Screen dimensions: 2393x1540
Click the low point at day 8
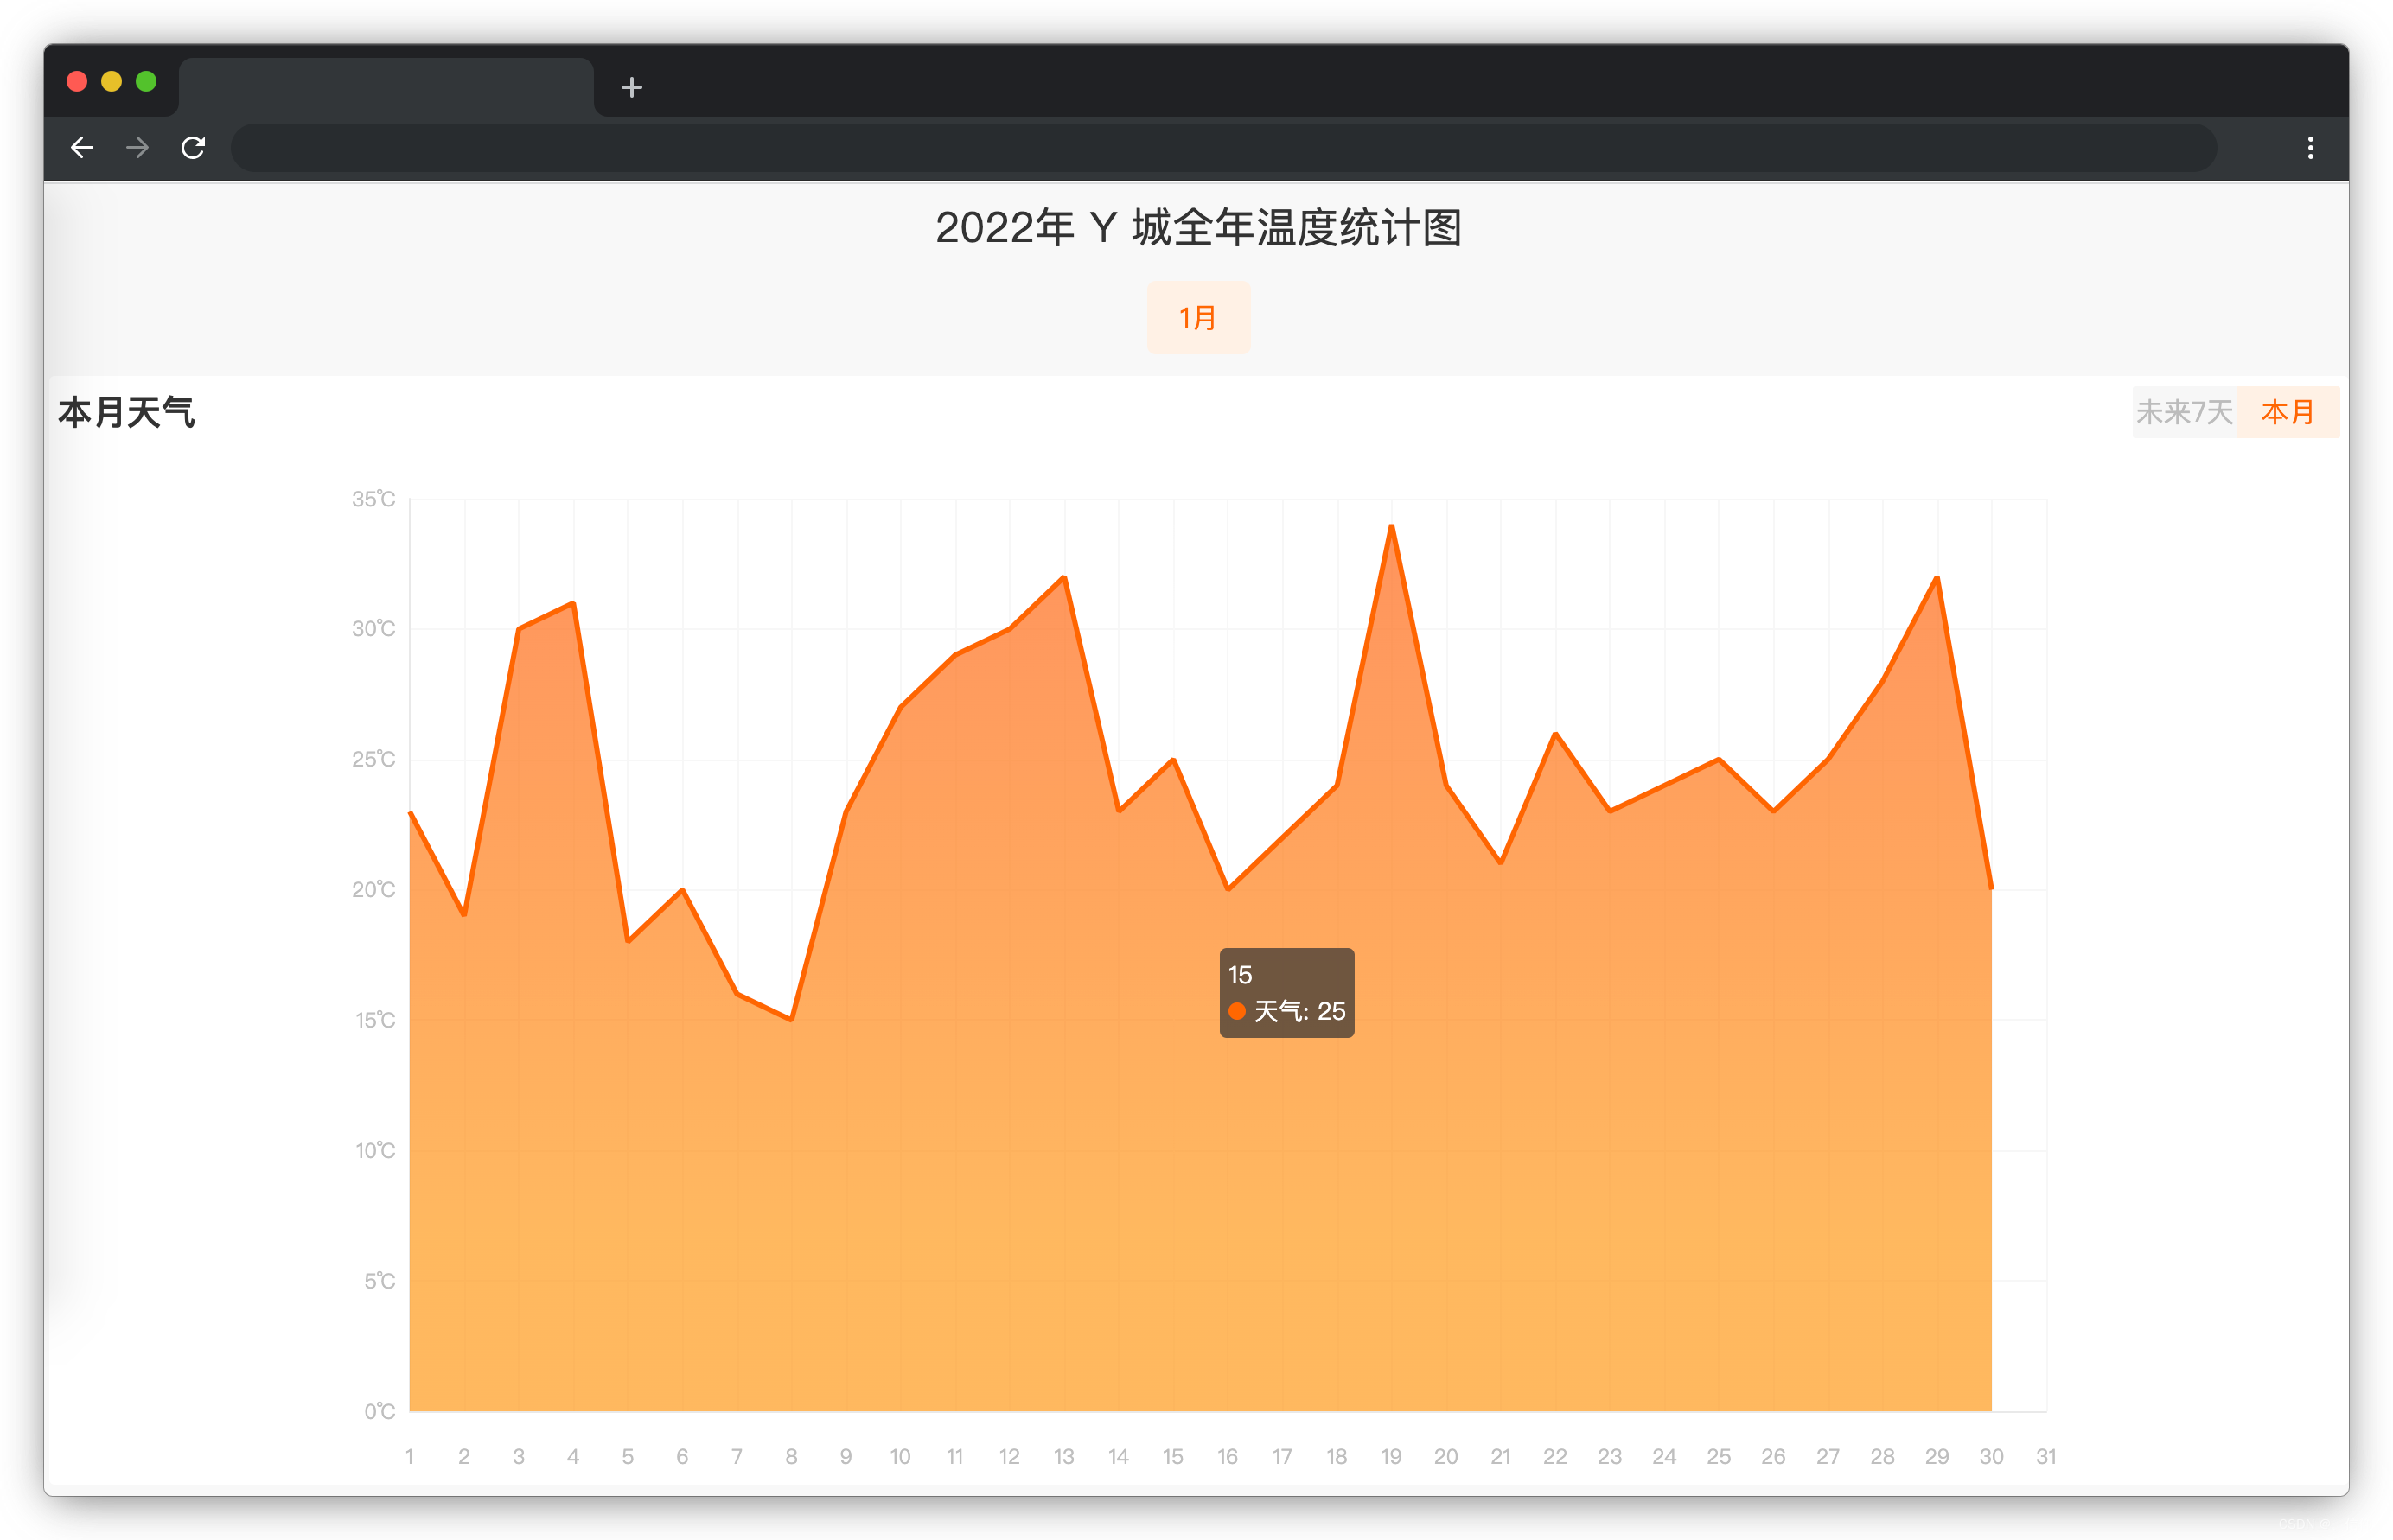click(791, 1019)
